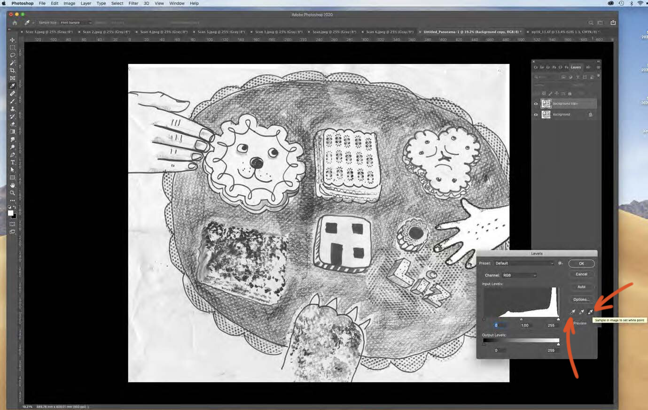
Task: Click the midtone input field showing 1.00
Action: coord(525,325)
